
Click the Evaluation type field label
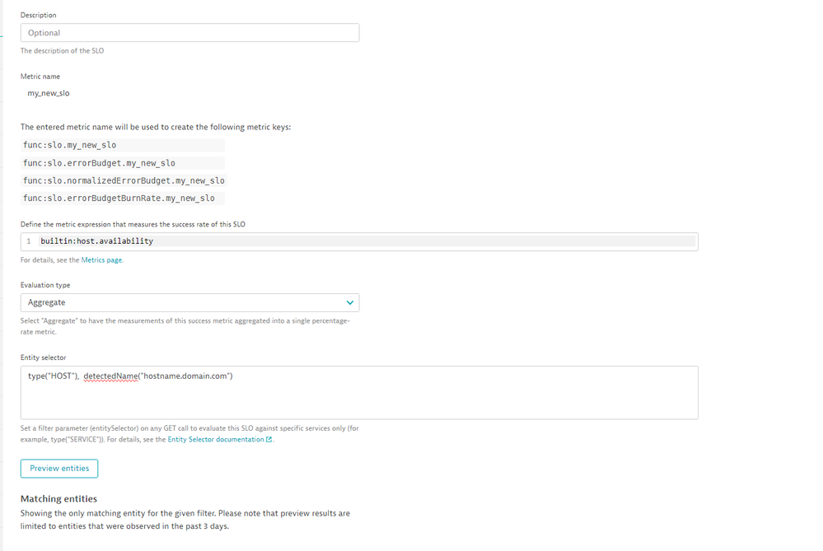[45, 285]
